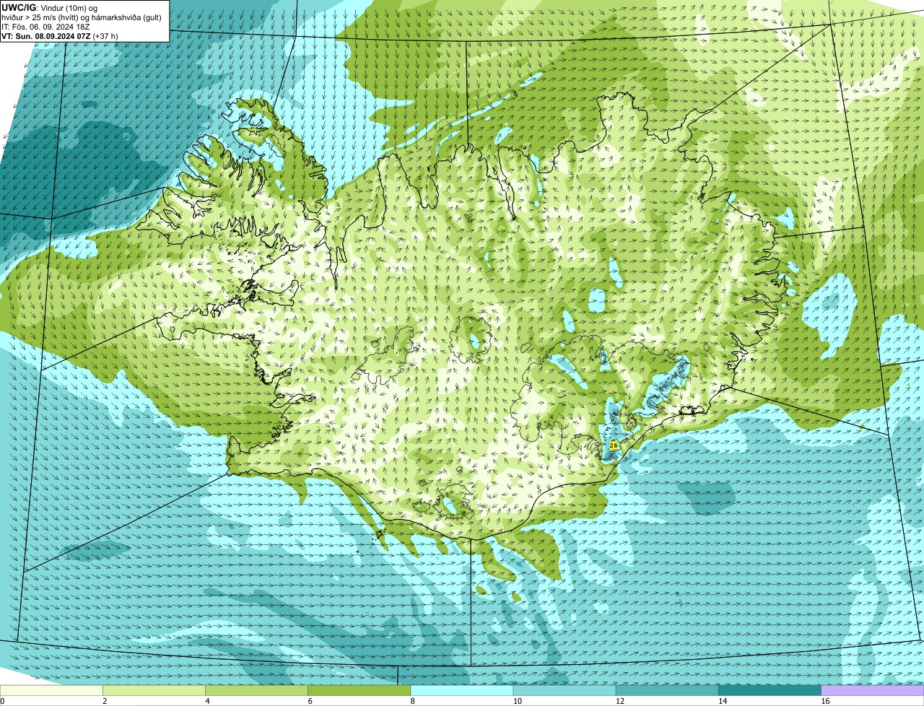Select the 14–16 m/s dark teal band
The image size is (924, 706).
click(x=770, y=690)
